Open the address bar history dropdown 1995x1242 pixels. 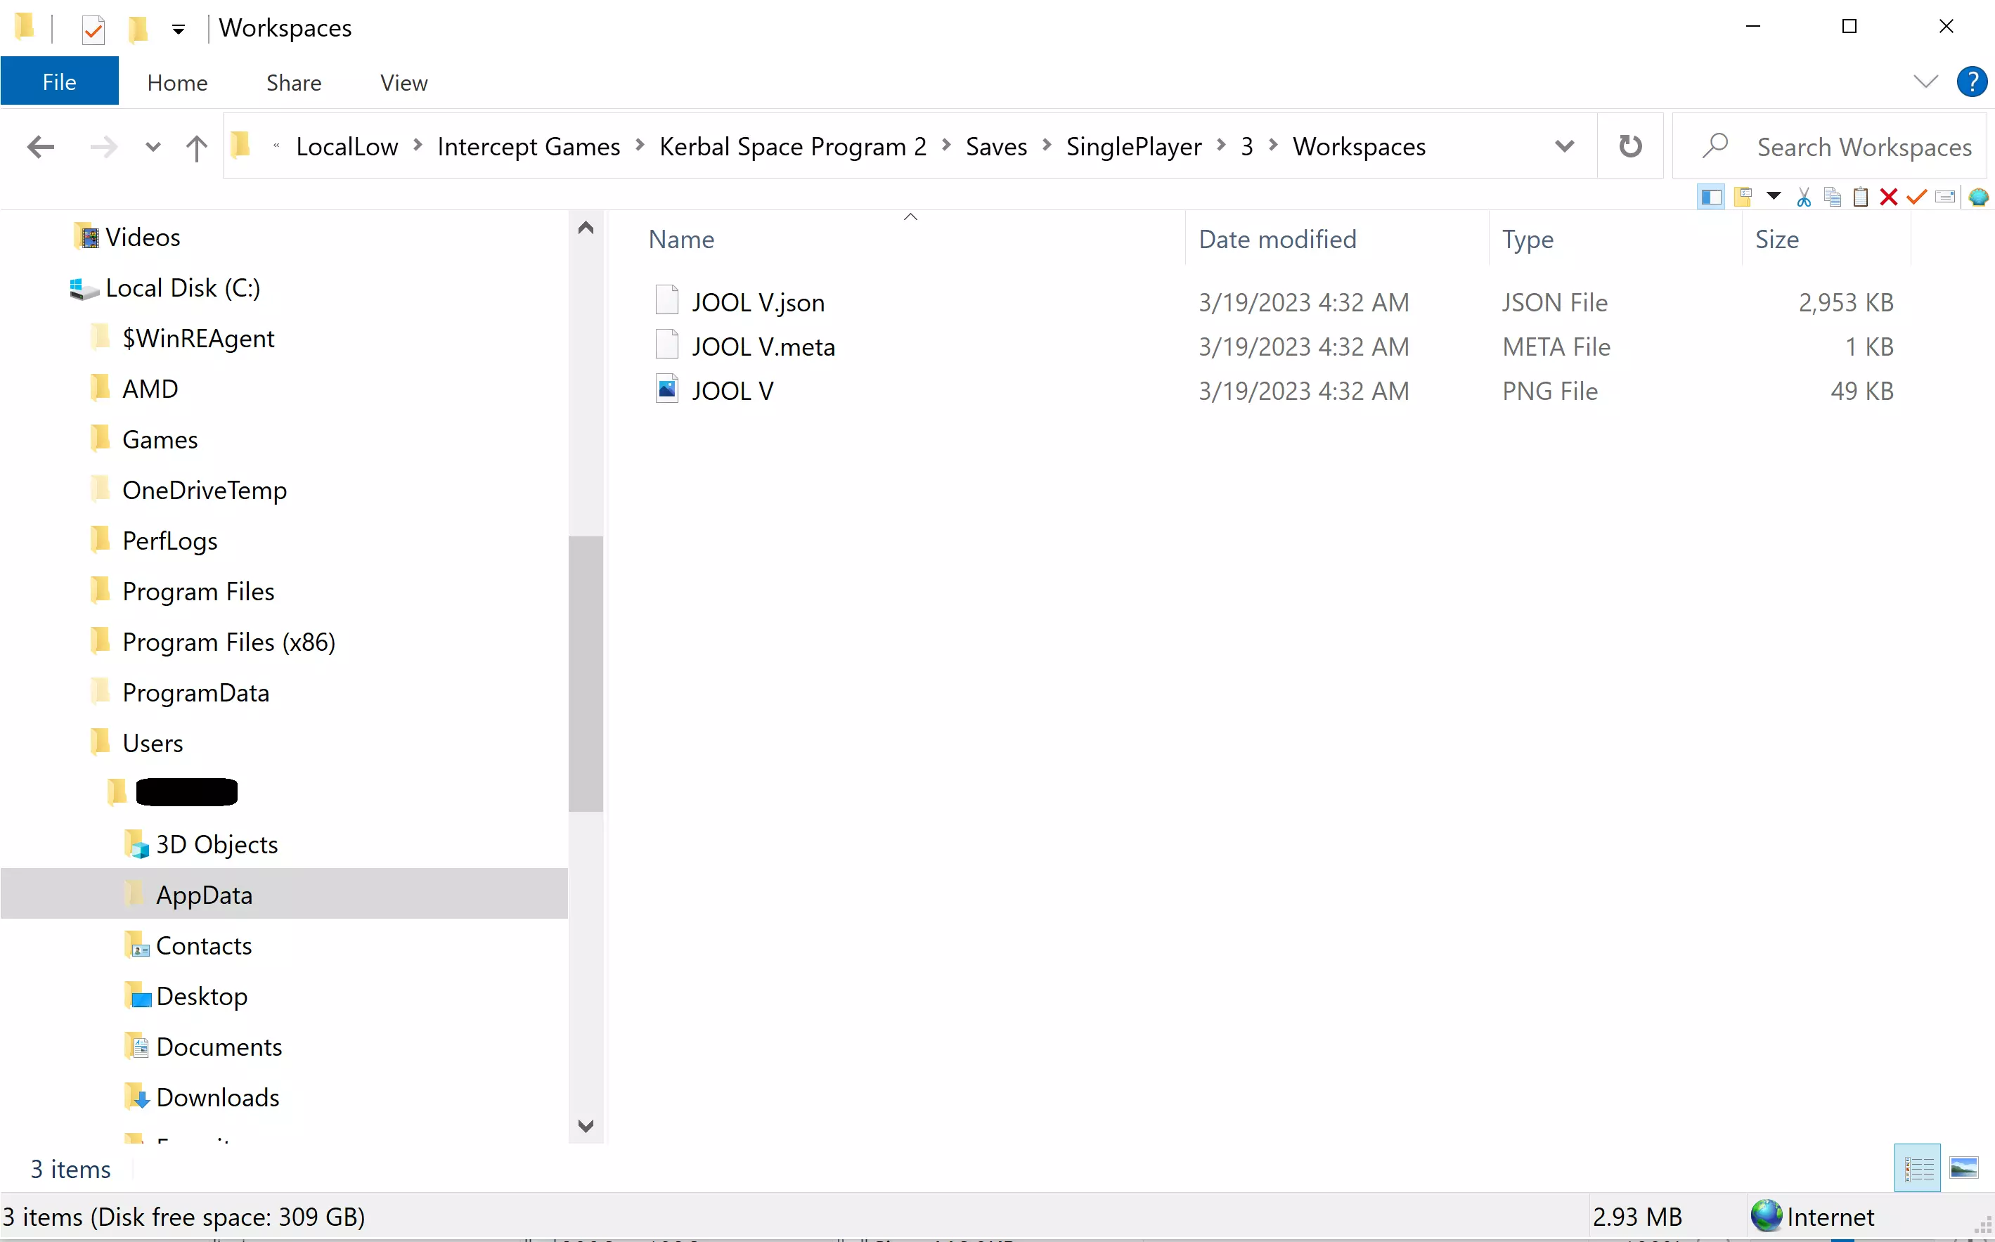[x=1564, y=146]
